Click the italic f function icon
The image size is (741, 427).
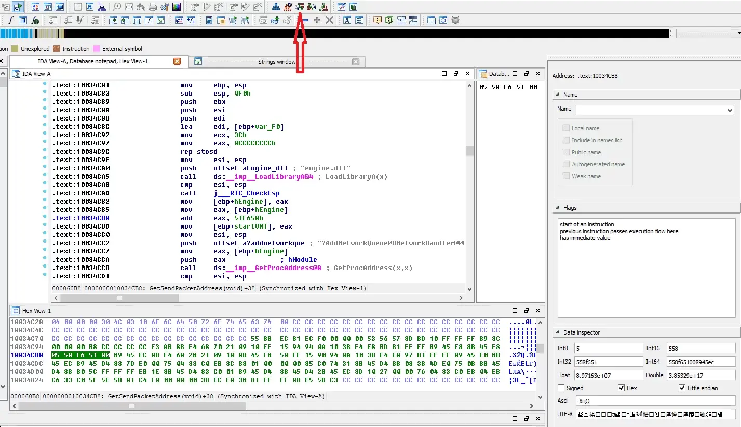[10, 20]
